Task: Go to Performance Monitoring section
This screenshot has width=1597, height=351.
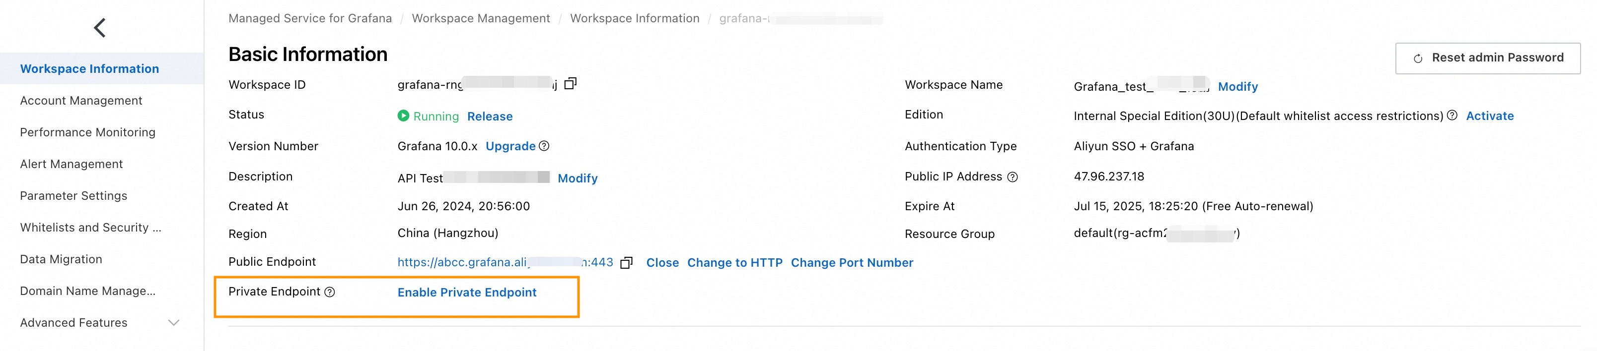Action: click(x=87, y=132)
